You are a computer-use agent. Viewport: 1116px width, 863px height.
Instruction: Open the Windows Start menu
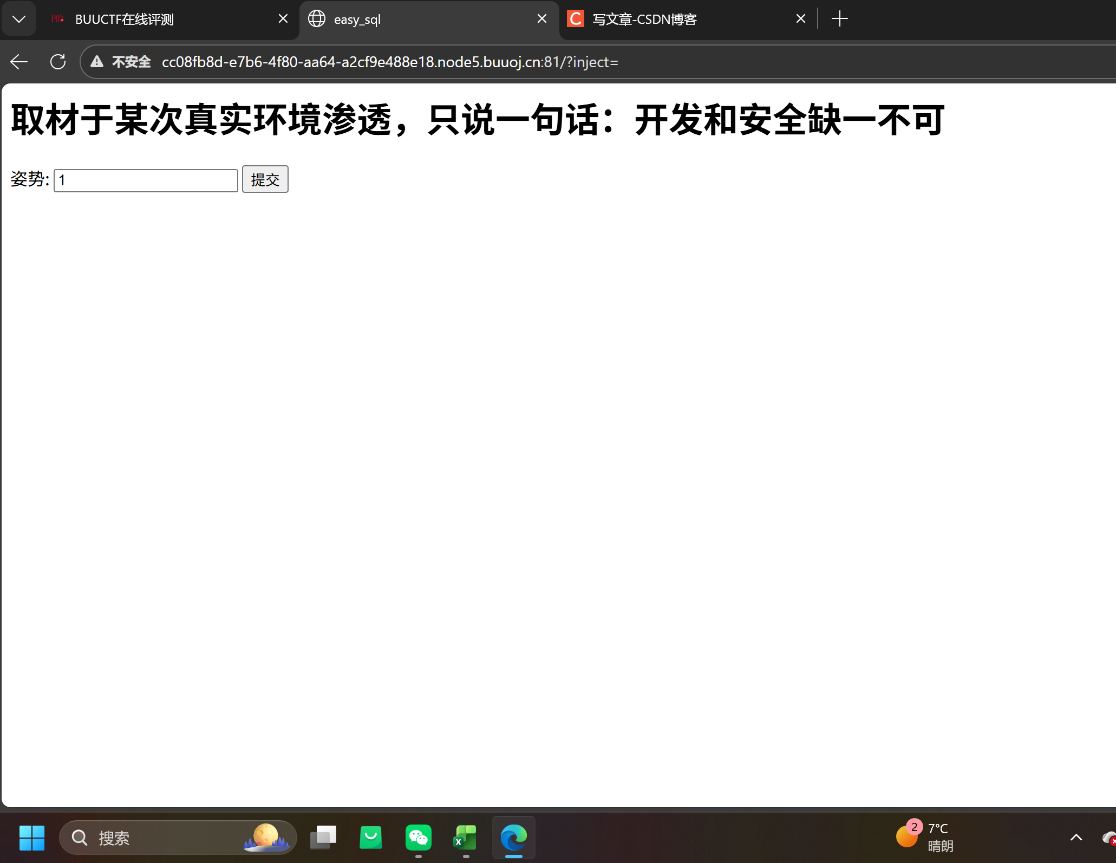click(31, 837)
